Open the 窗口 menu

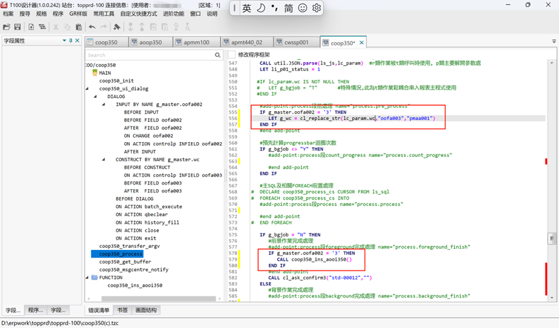pos(195,14)
